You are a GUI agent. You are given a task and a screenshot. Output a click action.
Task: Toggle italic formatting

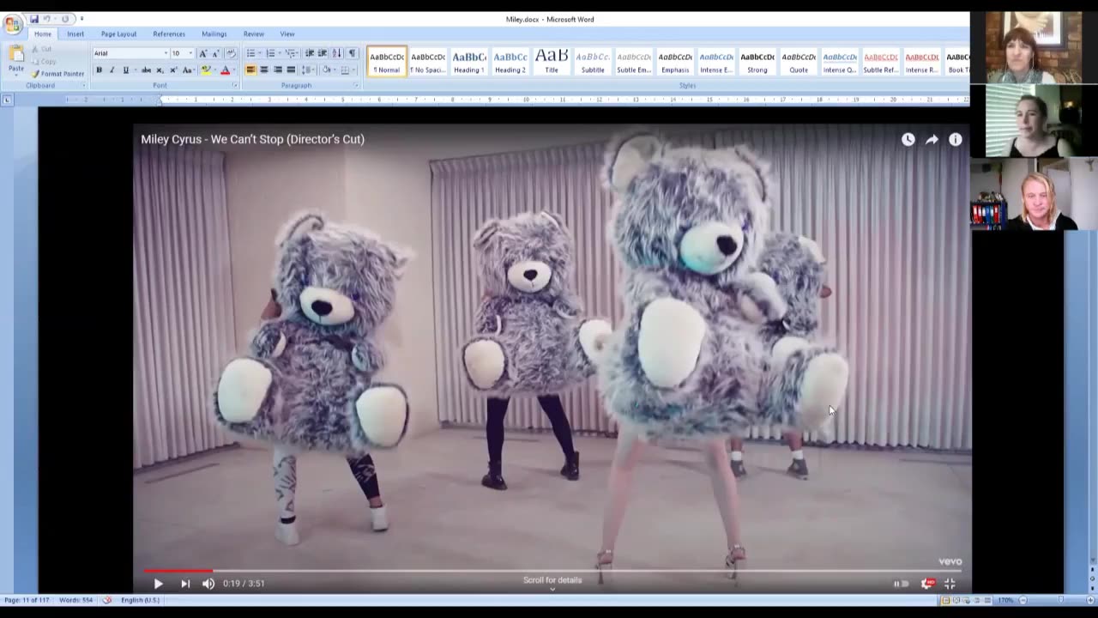click(x=112, y=70)
